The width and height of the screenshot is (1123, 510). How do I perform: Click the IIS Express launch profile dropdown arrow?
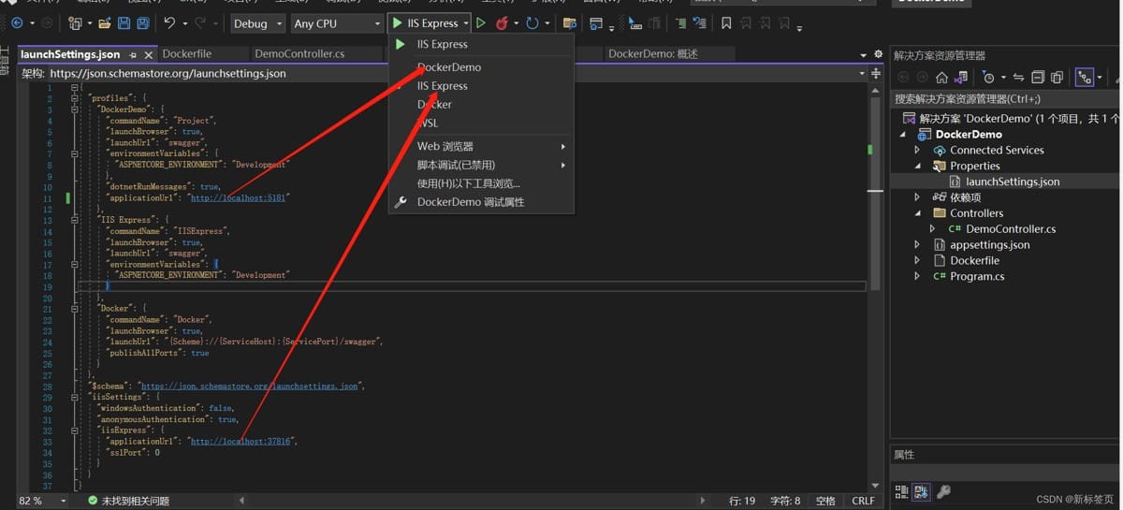click(466, 23)
